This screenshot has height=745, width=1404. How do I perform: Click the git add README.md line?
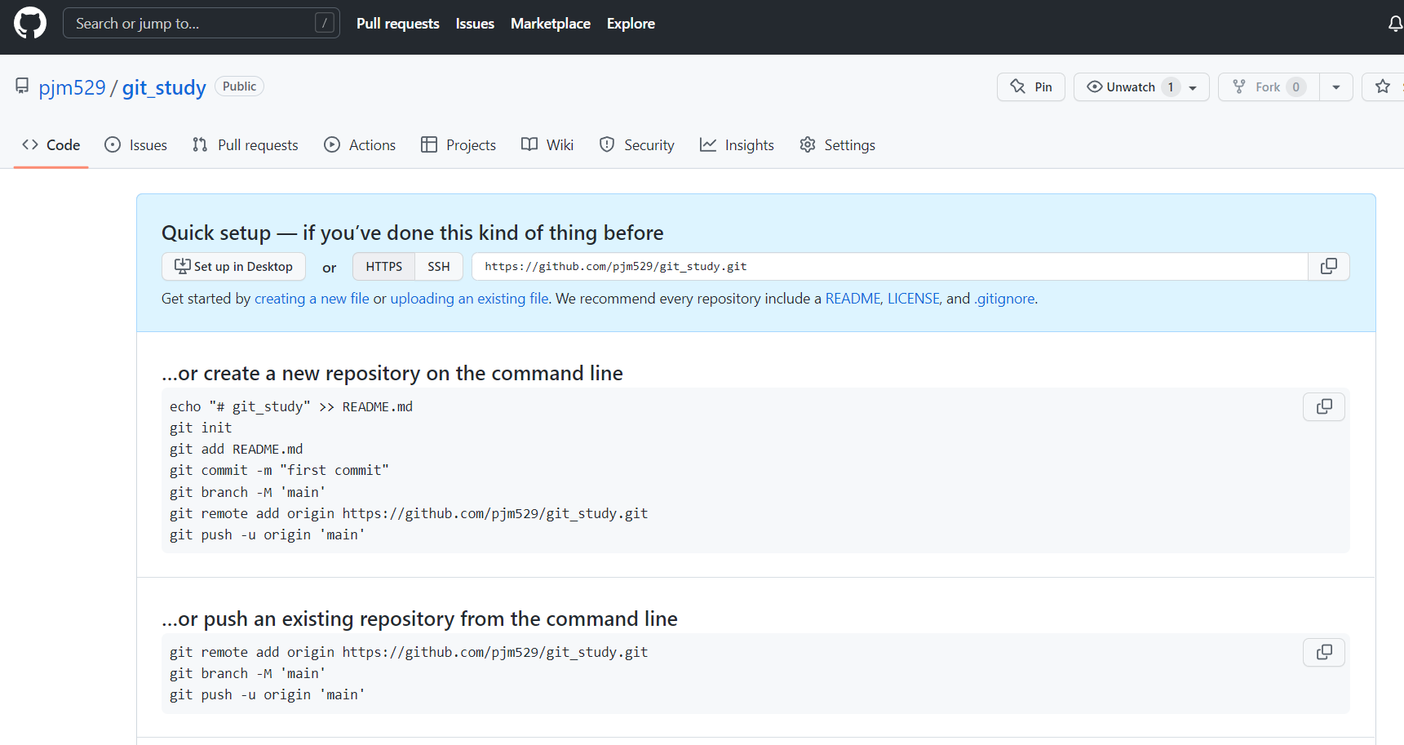coord(236,449)
